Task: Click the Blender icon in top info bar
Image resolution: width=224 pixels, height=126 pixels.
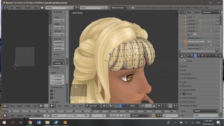Action: coord(133,8)
